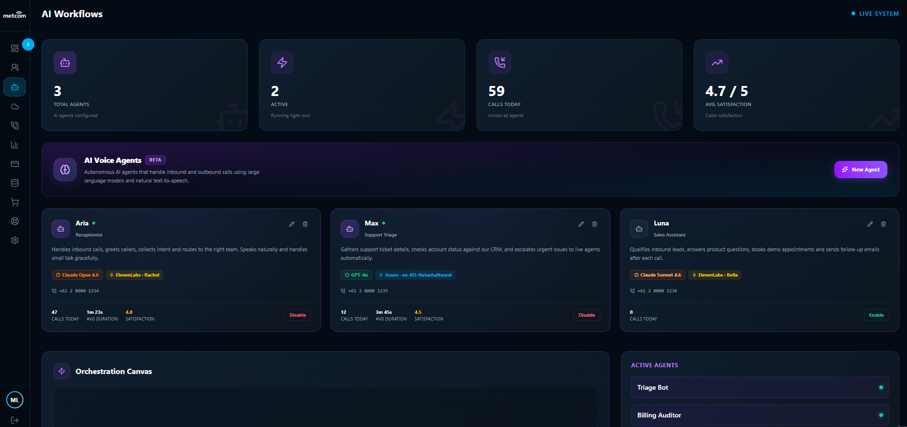Create a New Agent

click(861, 170)
